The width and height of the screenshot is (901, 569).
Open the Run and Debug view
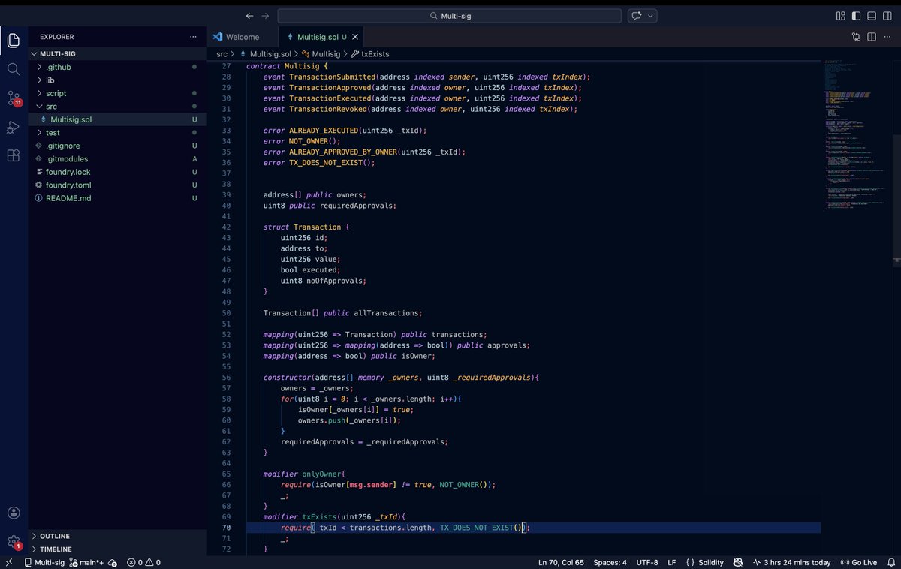(x=14, y=127)
